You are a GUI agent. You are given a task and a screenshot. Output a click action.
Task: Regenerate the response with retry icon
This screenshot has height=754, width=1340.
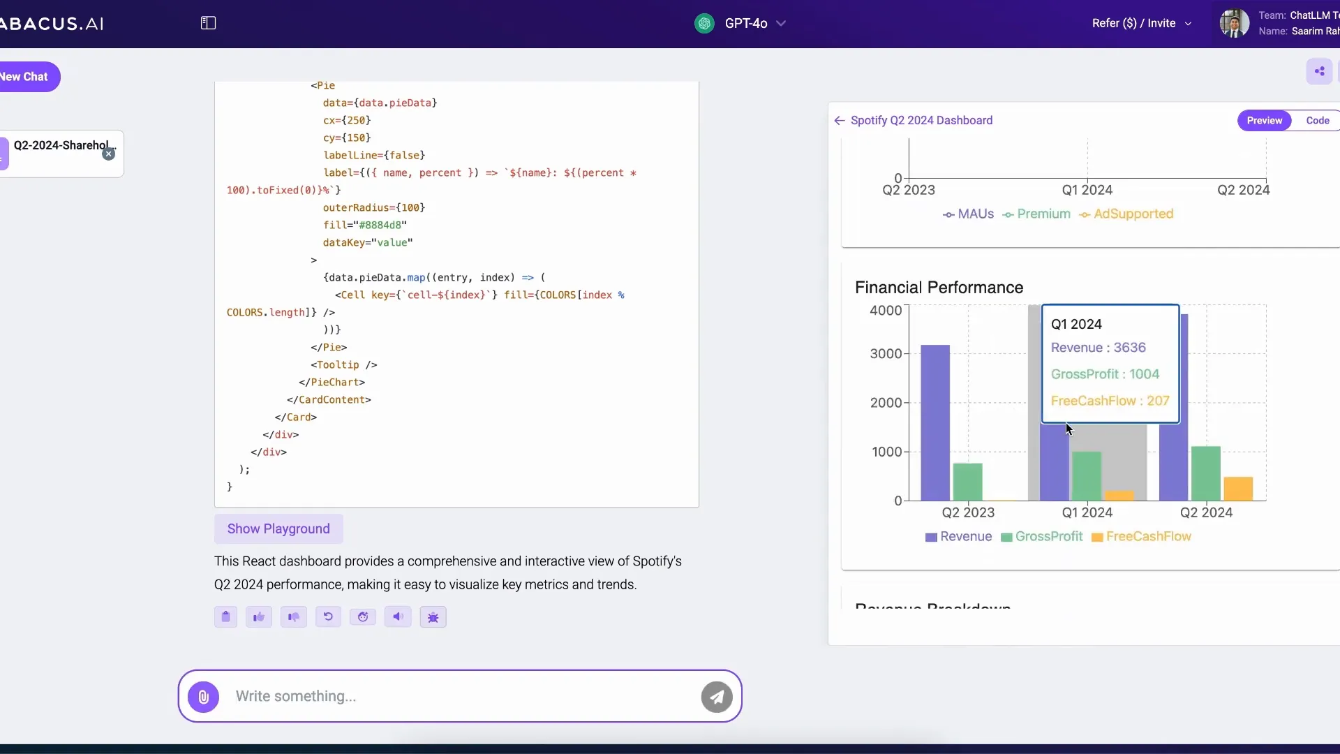328,617
